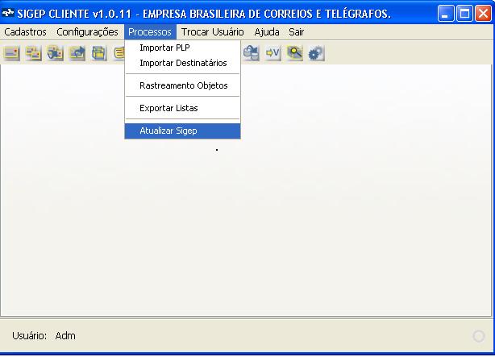
Task: Click the blue gear settings icon
Action: click(316, 53)
